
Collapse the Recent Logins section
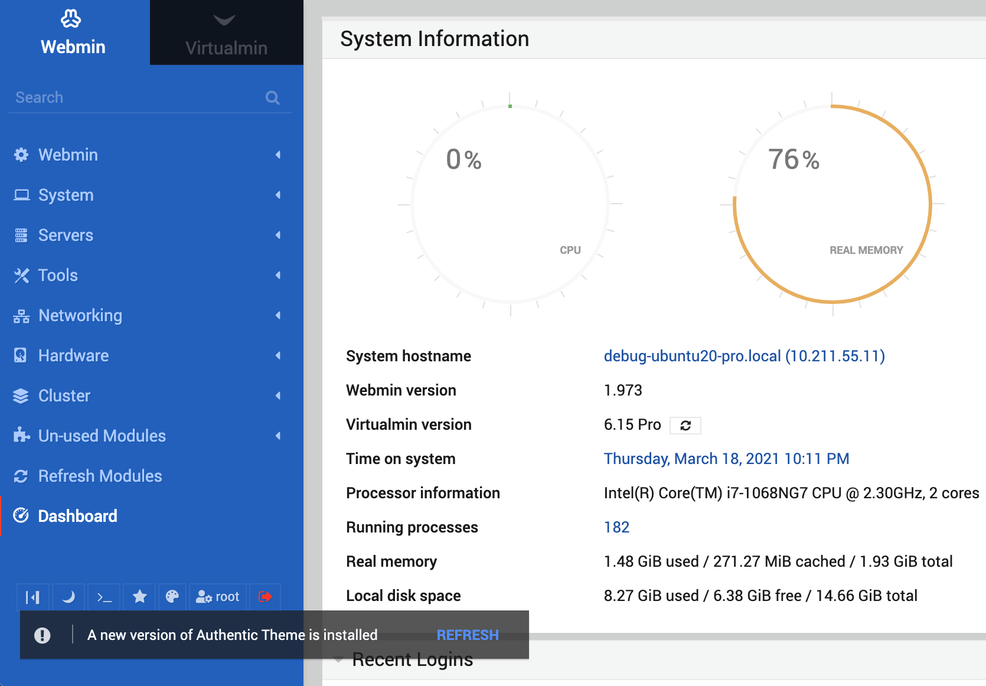pyautogui.click(x=338, y=659)
